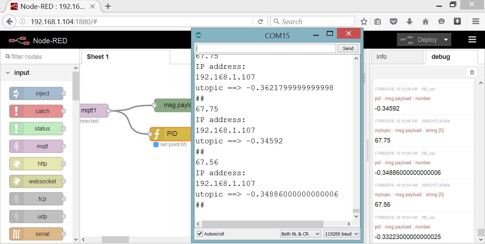This screenshot has height=244, width=485.
Task: Open the Both NL & CR line ending dropdown
Action: [300, 234]
